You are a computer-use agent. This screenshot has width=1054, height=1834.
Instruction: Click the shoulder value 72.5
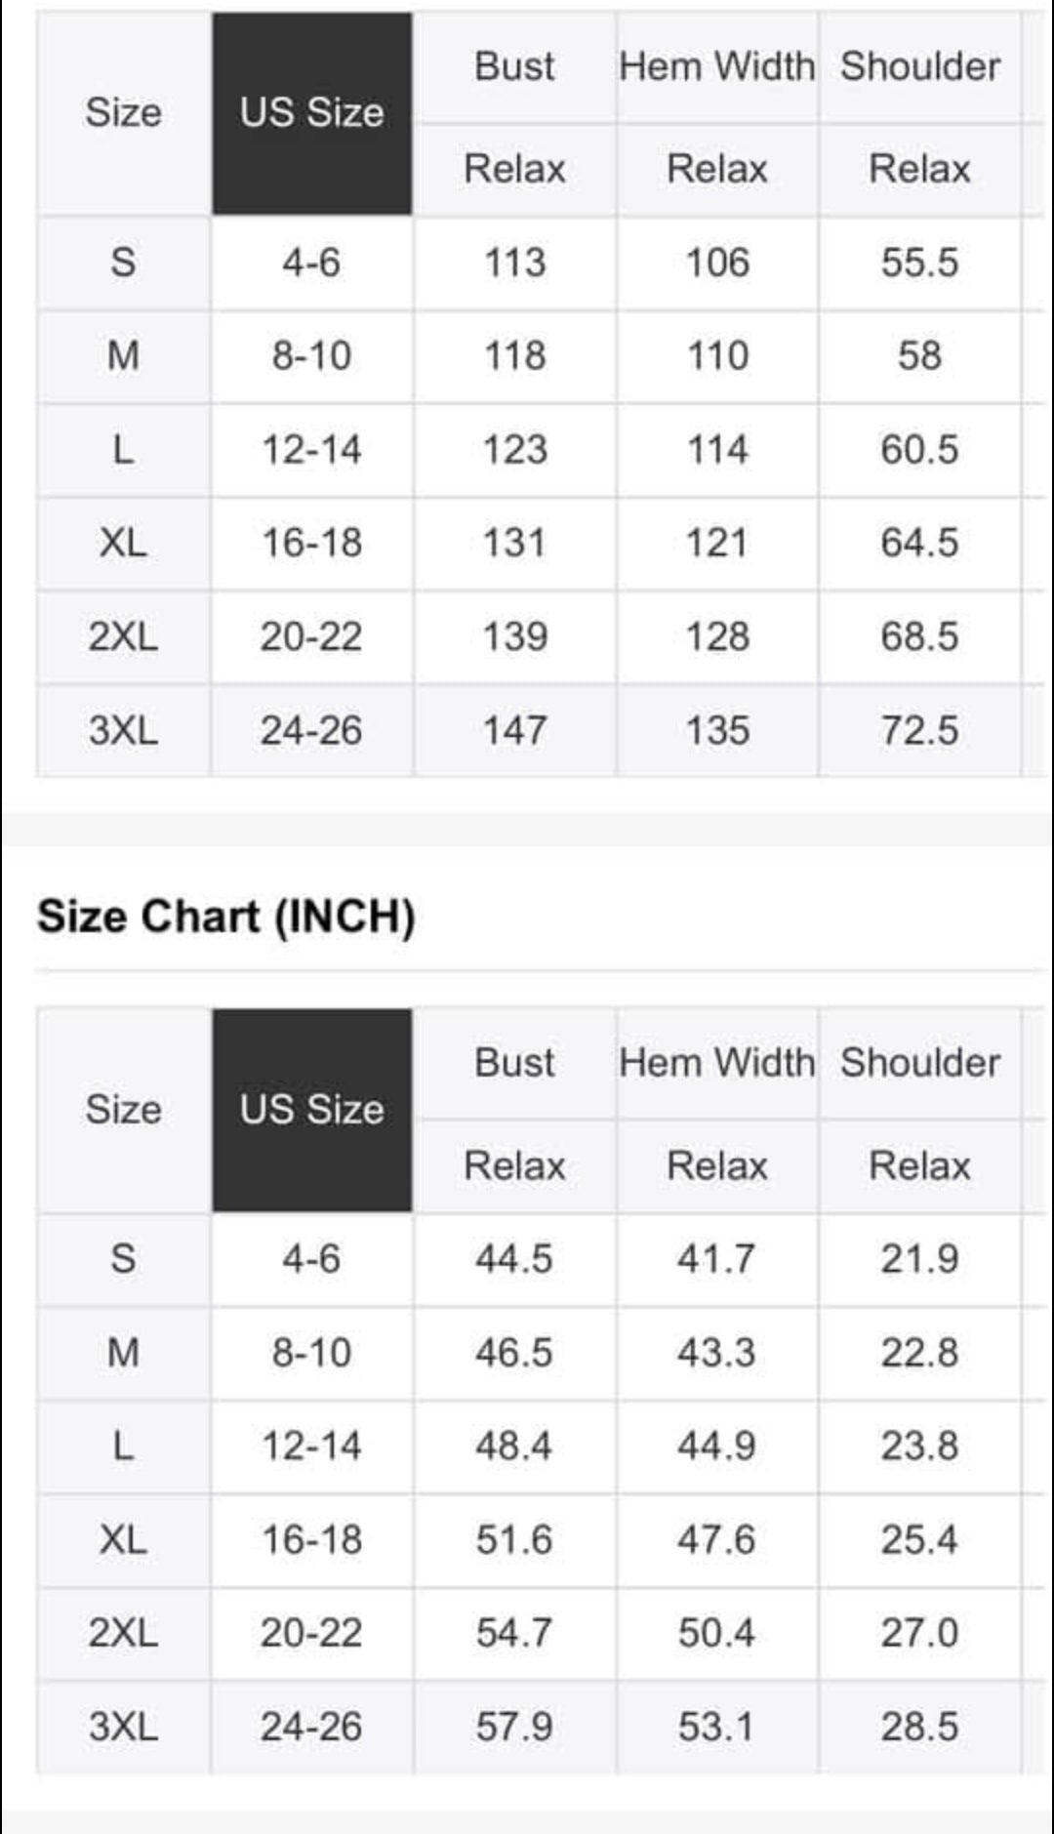(x=919, y=730)
